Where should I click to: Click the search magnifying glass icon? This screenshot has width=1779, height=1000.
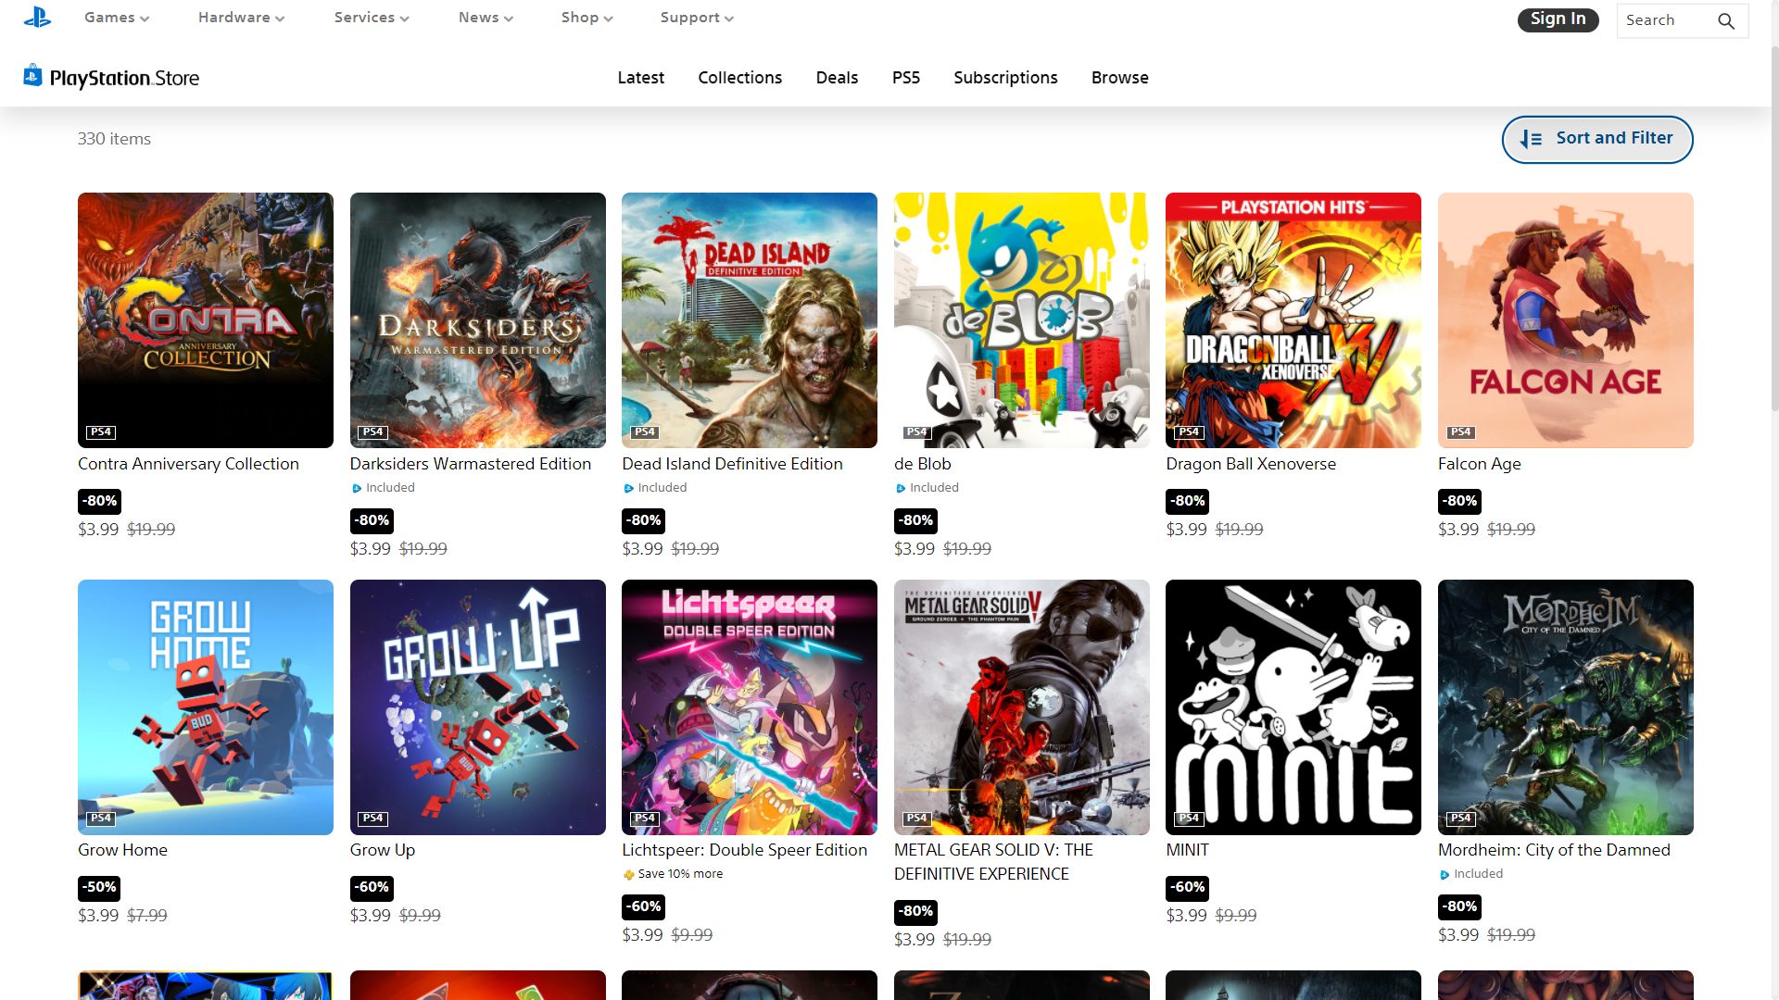pyautogui.click(x=1725, y=21)
